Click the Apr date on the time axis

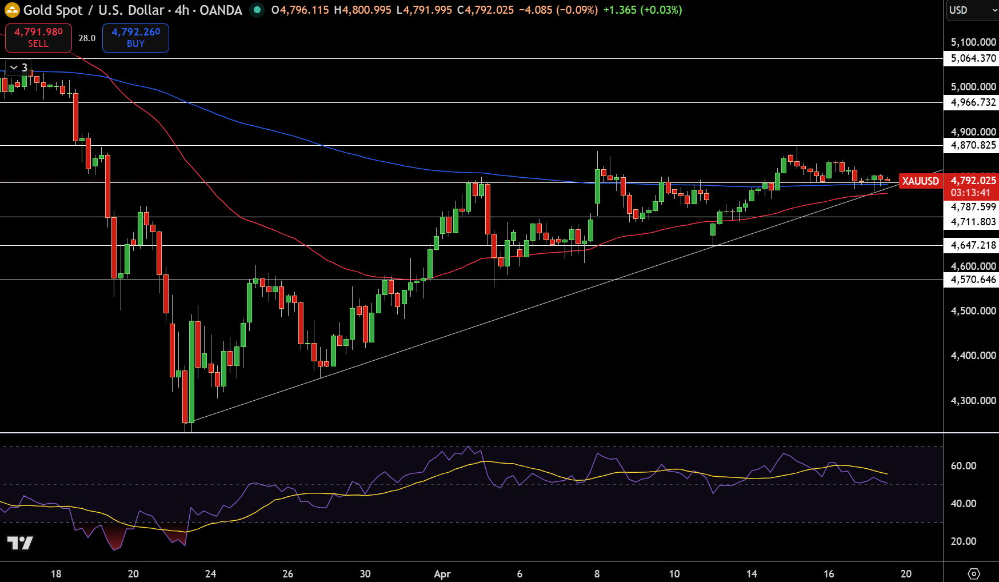coord(442,574)
